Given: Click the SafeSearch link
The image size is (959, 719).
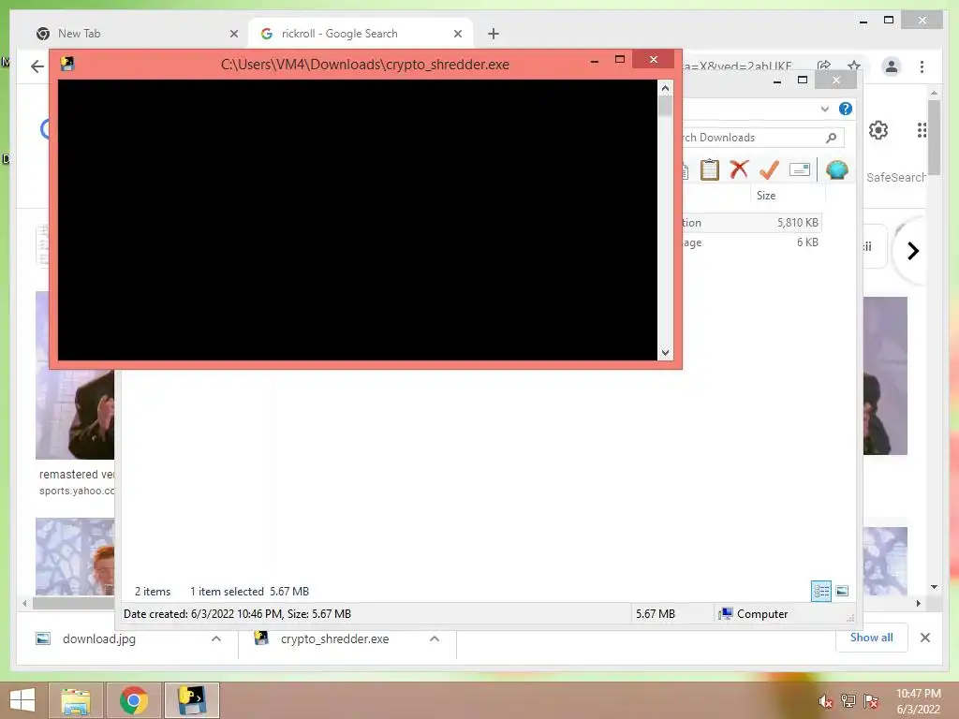Looking at the screenshot, I should pos(895,177).
